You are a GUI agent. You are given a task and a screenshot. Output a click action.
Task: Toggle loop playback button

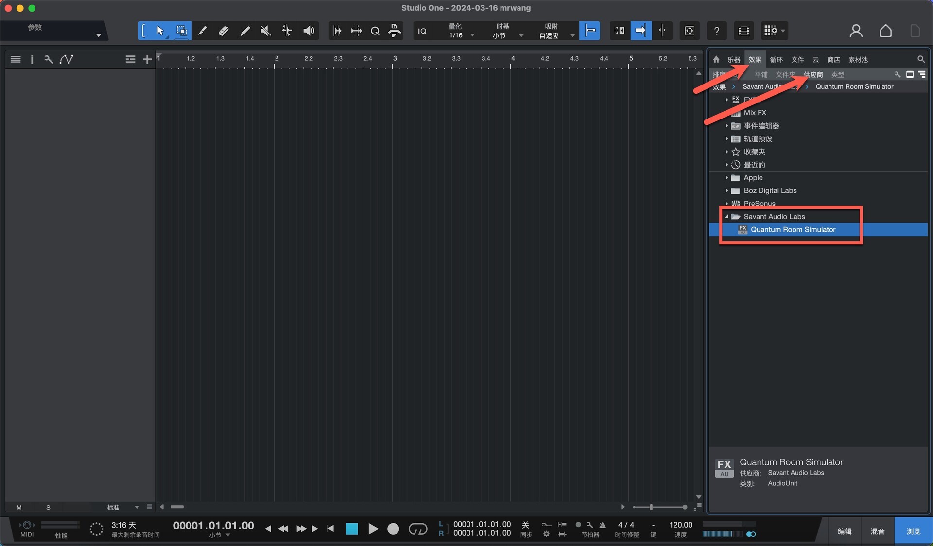coord(418,529)
